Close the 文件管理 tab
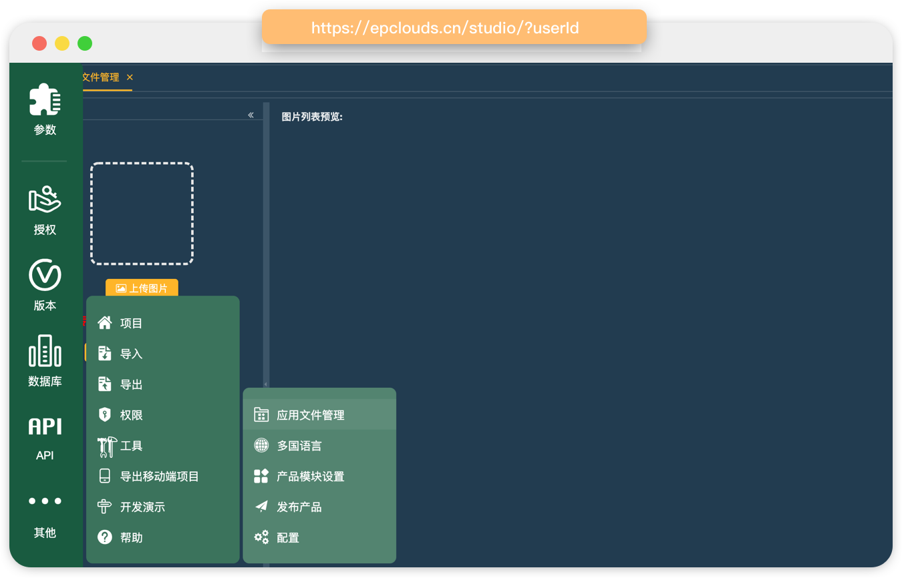902x578 pixels. (130, 77)
